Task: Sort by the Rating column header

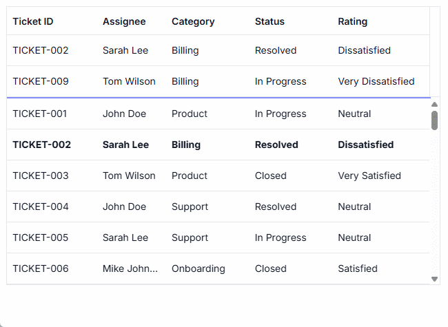Action: 352,21
